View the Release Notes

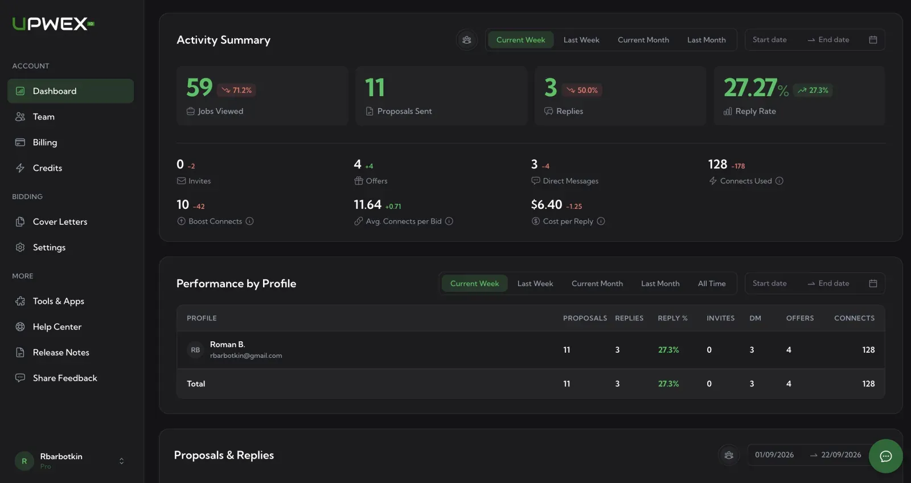click(71, 352)
